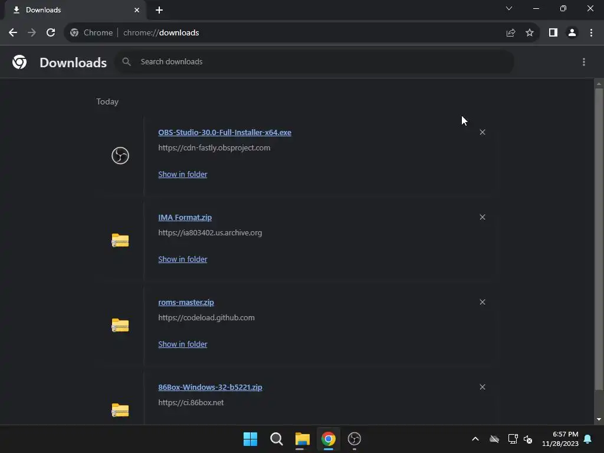Show hidden system tray icons
This screenshot has height=453, width=604.
[x=475, y=439]
